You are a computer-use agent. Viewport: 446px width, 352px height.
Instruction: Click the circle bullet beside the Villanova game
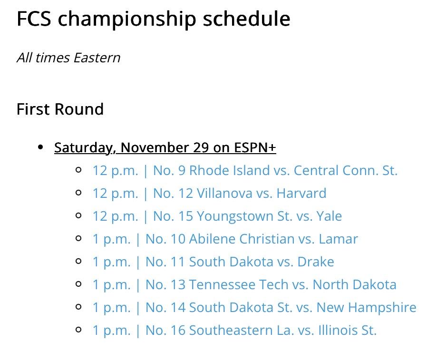(x=79, y=193)
